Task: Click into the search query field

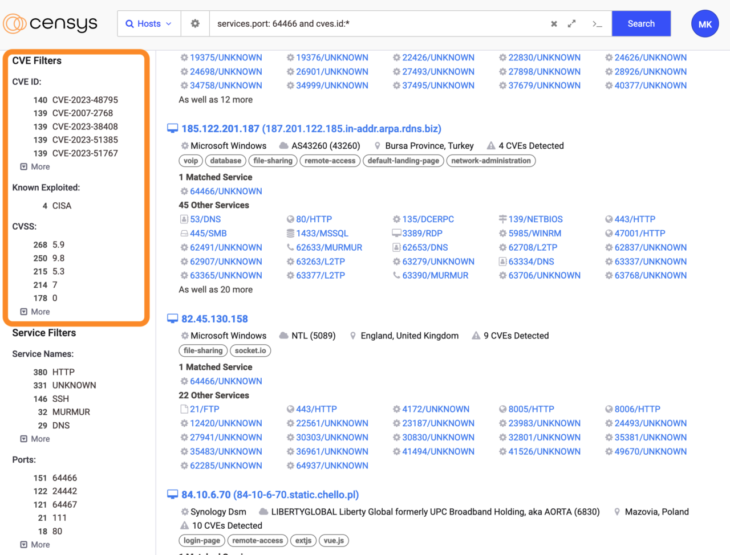Action: point(376,24)
